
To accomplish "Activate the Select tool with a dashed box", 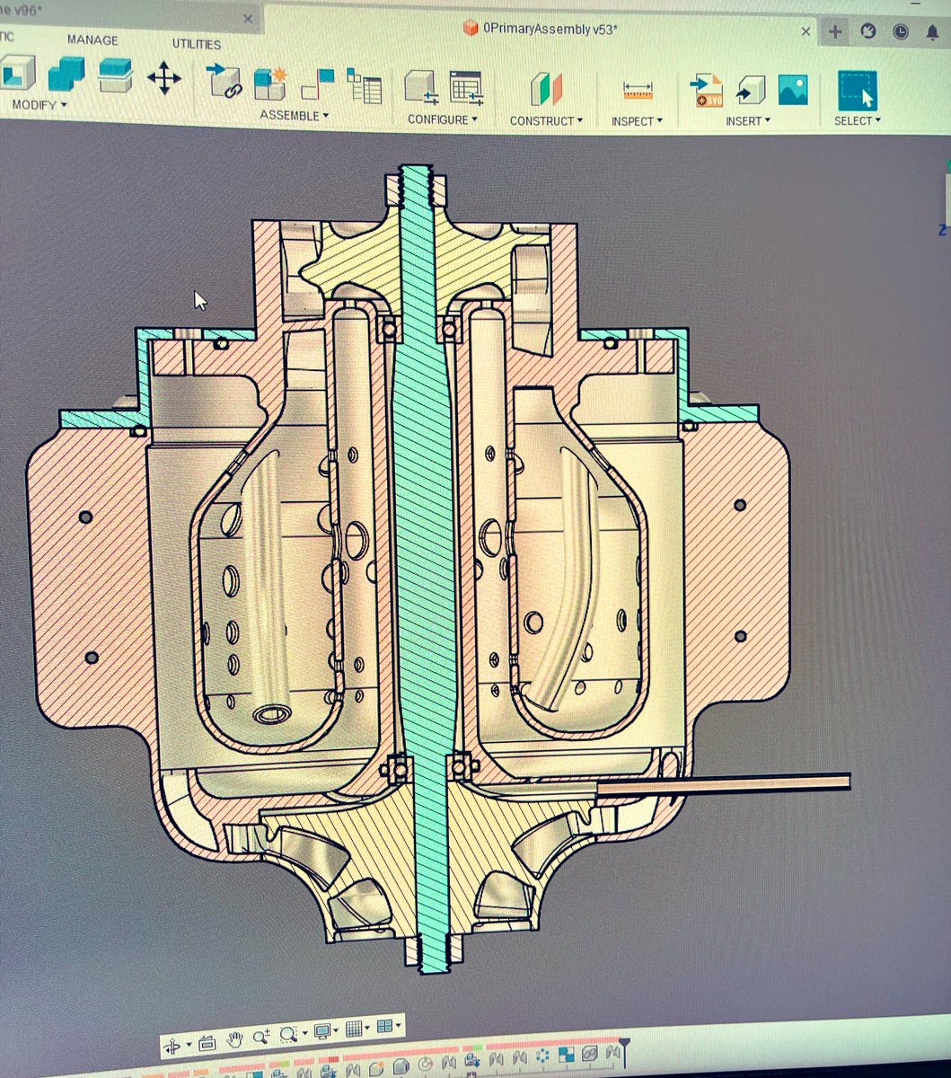I will [858, 90].
